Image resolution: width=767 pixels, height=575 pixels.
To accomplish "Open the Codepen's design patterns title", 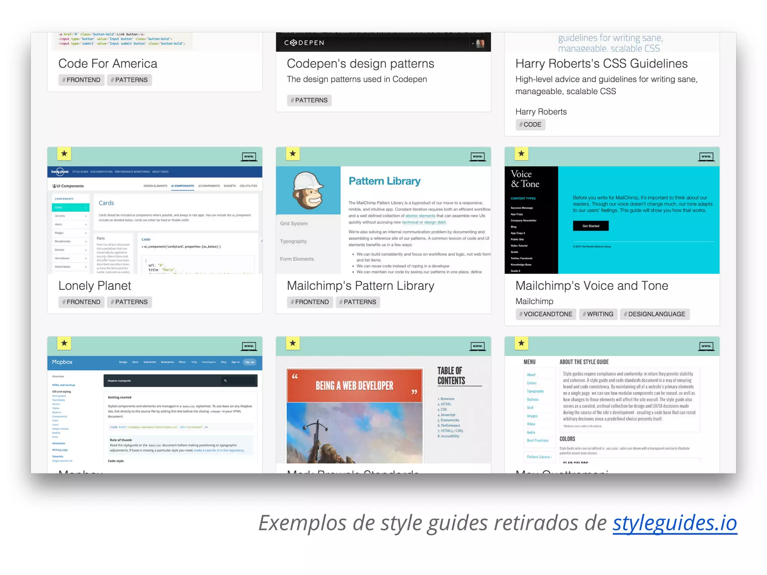I will point(360,64).
